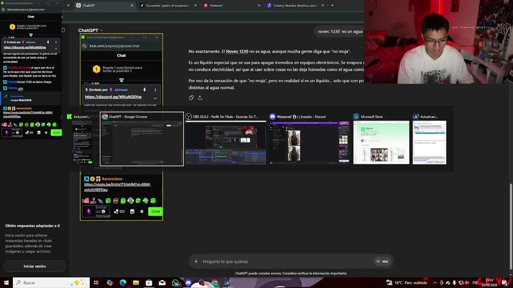Click channel points icon in large Kick chat
513x288 pixels.
pos(119,212)
